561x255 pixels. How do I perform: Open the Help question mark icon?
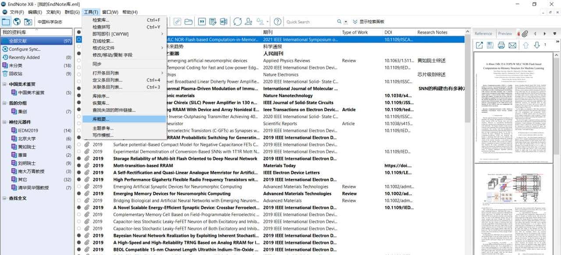tap(277, 21)
